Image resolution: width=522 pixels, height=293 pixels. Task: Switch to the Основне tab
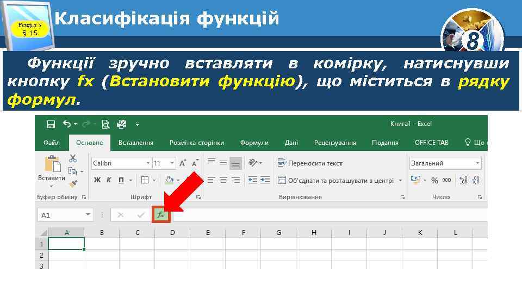click(90, 143)
